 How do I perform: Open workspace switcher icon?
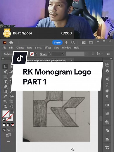[x=91, y=42]
